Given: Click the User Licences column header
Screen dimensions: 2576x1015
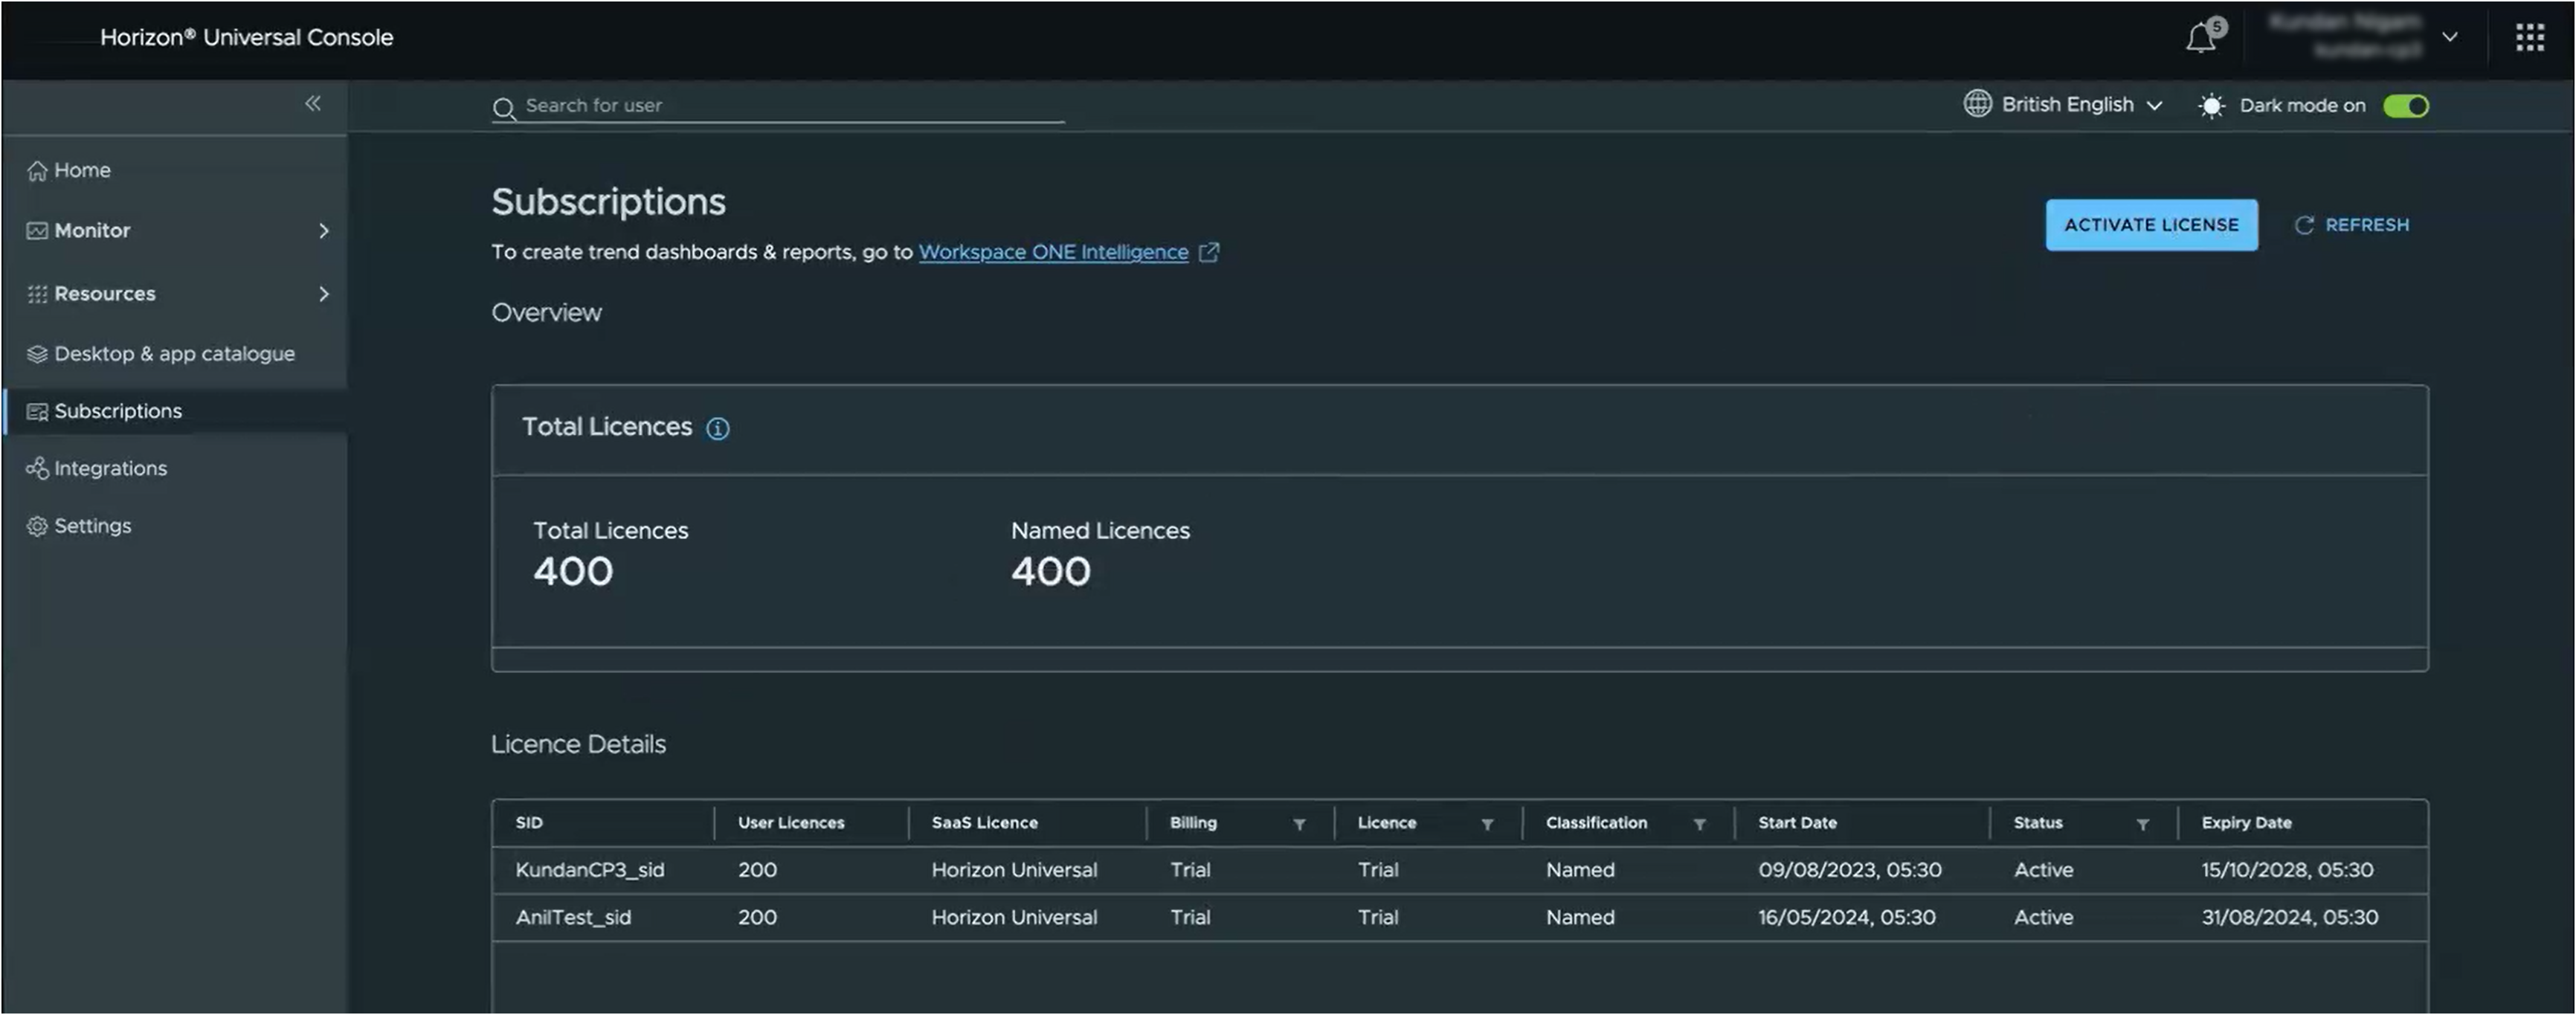Looking at the screenshot, I should coord(791,823).
